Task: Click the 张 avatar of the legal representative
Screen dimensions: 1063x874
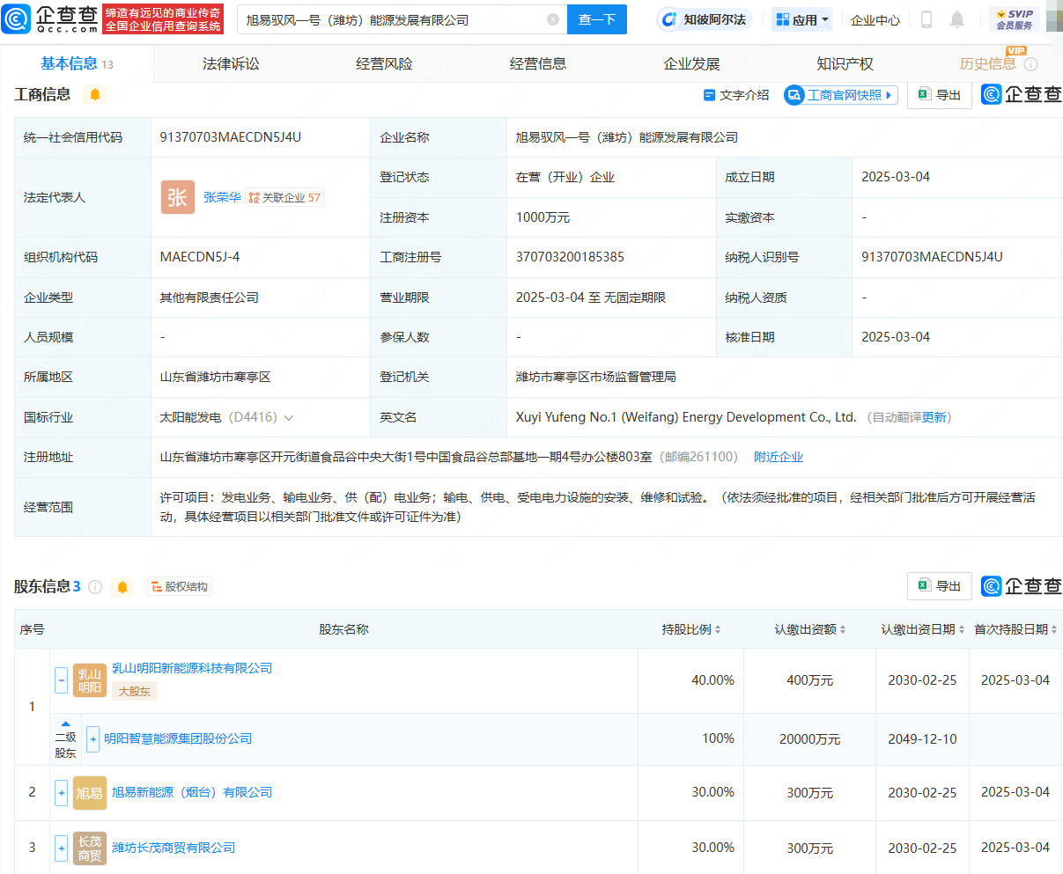Action: [x=177, y=197]
